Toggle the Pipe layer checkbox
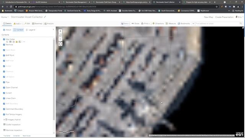The width and height of the screenshot is (245, 138). pyautogui.click(x=4, y=82)
